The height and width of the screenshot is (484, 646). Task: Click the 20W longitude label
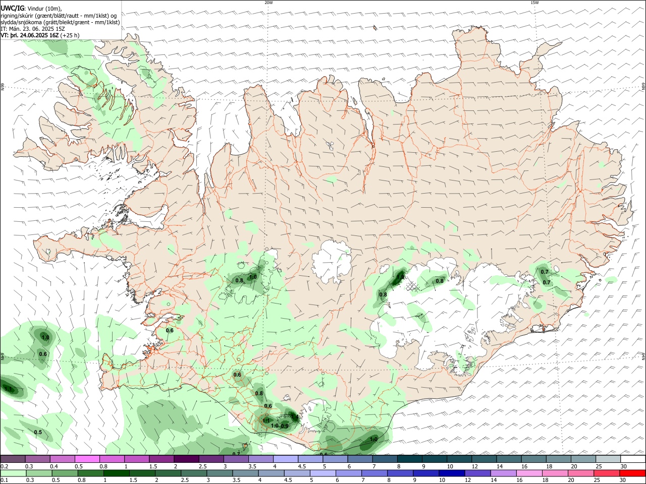(268, 3)
